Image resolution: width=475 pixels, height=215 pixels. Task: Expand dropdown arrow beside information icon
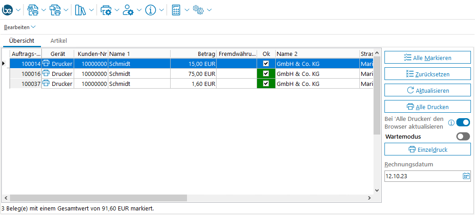point(161,10)
